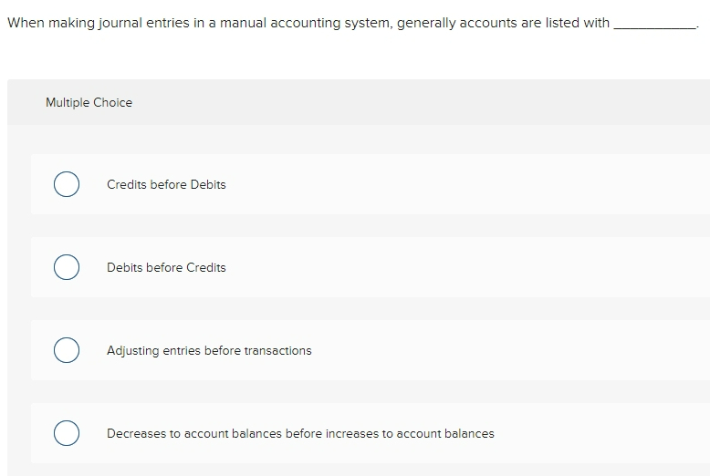Select the Debits before Credits radio button
The image size is (710, 476).
(67, 267)
